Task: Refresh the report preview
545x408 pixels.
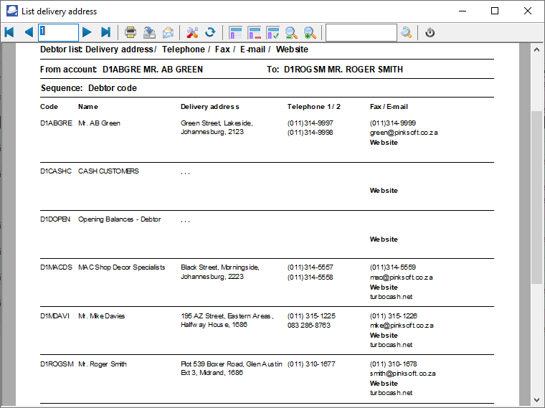Action: (x=210, y=32)
